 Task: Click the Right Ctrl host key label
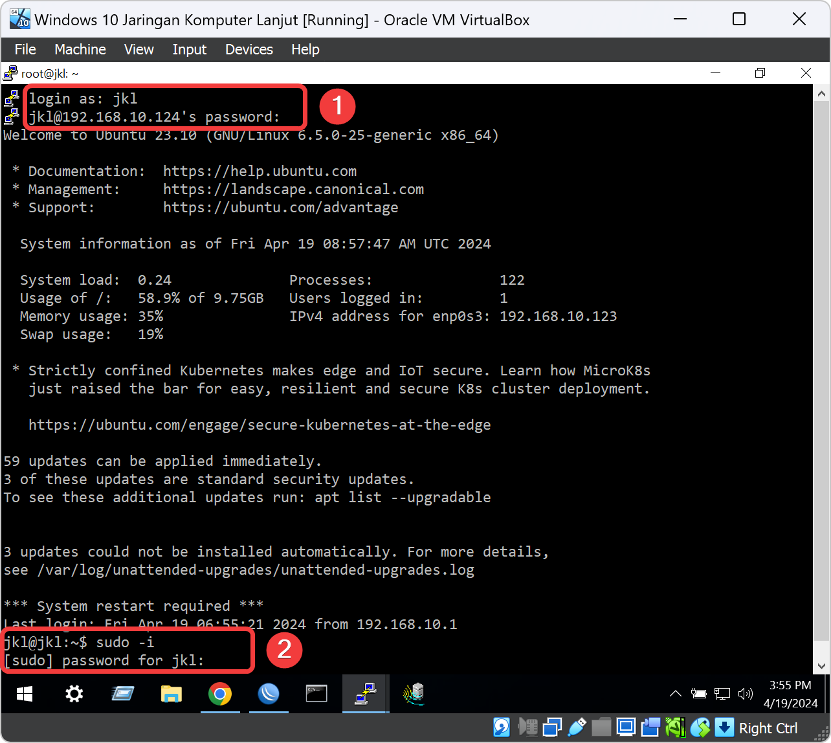(x=768, y=728)
